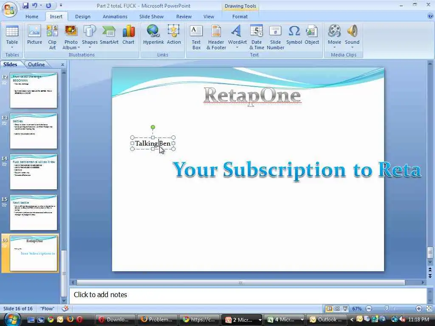
Task: Close the Slides/Outline pane
Action: pos(63,65)
